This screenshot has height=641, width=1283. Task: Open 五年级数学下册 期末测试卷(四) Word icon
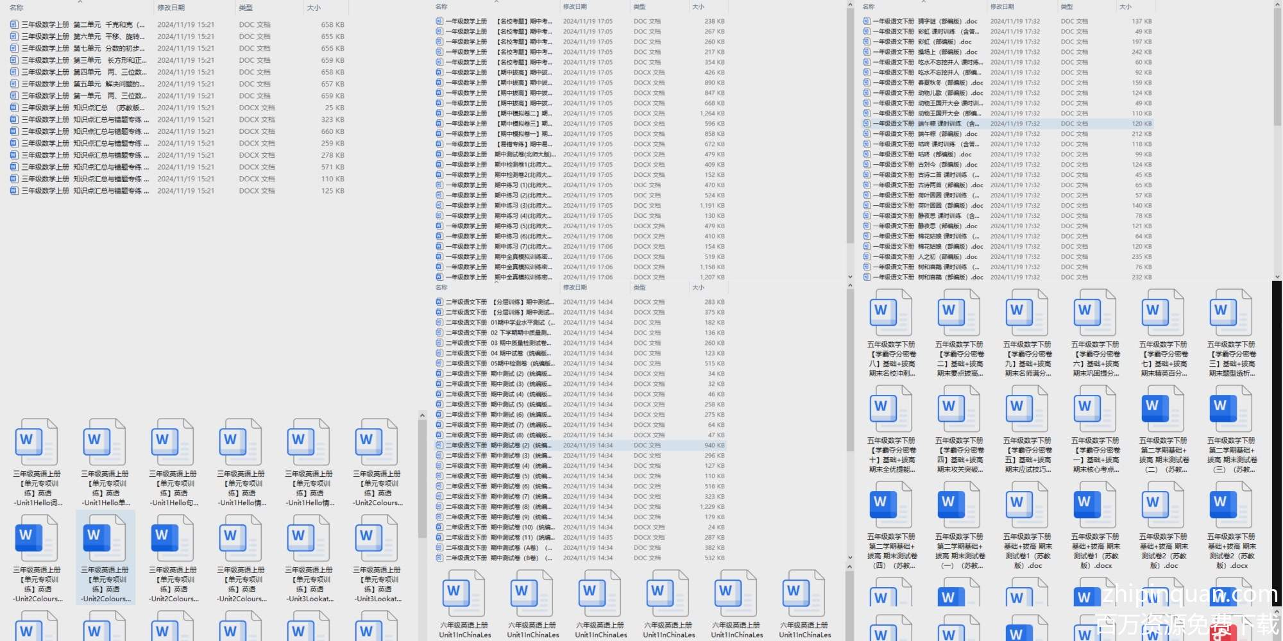pyautogui.click(x=891, y=504)
